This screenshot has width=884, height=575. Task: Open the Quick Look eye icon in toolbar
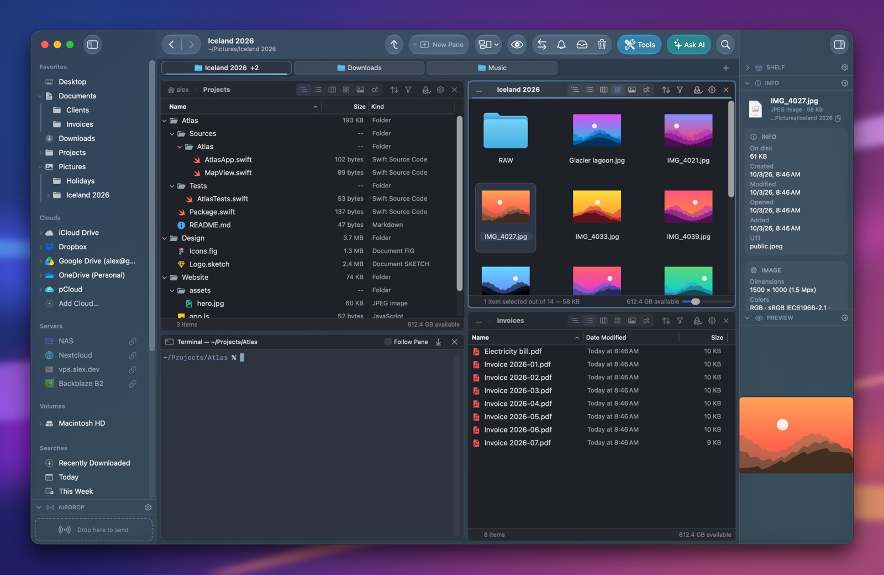pyautogui.click(x=517, y=45)
